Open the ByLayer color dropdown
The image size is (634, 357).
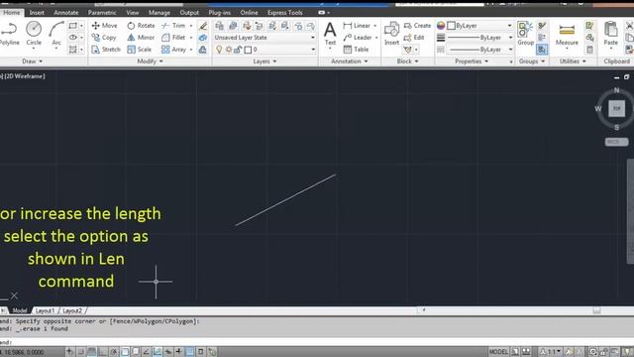pos(479,26)
